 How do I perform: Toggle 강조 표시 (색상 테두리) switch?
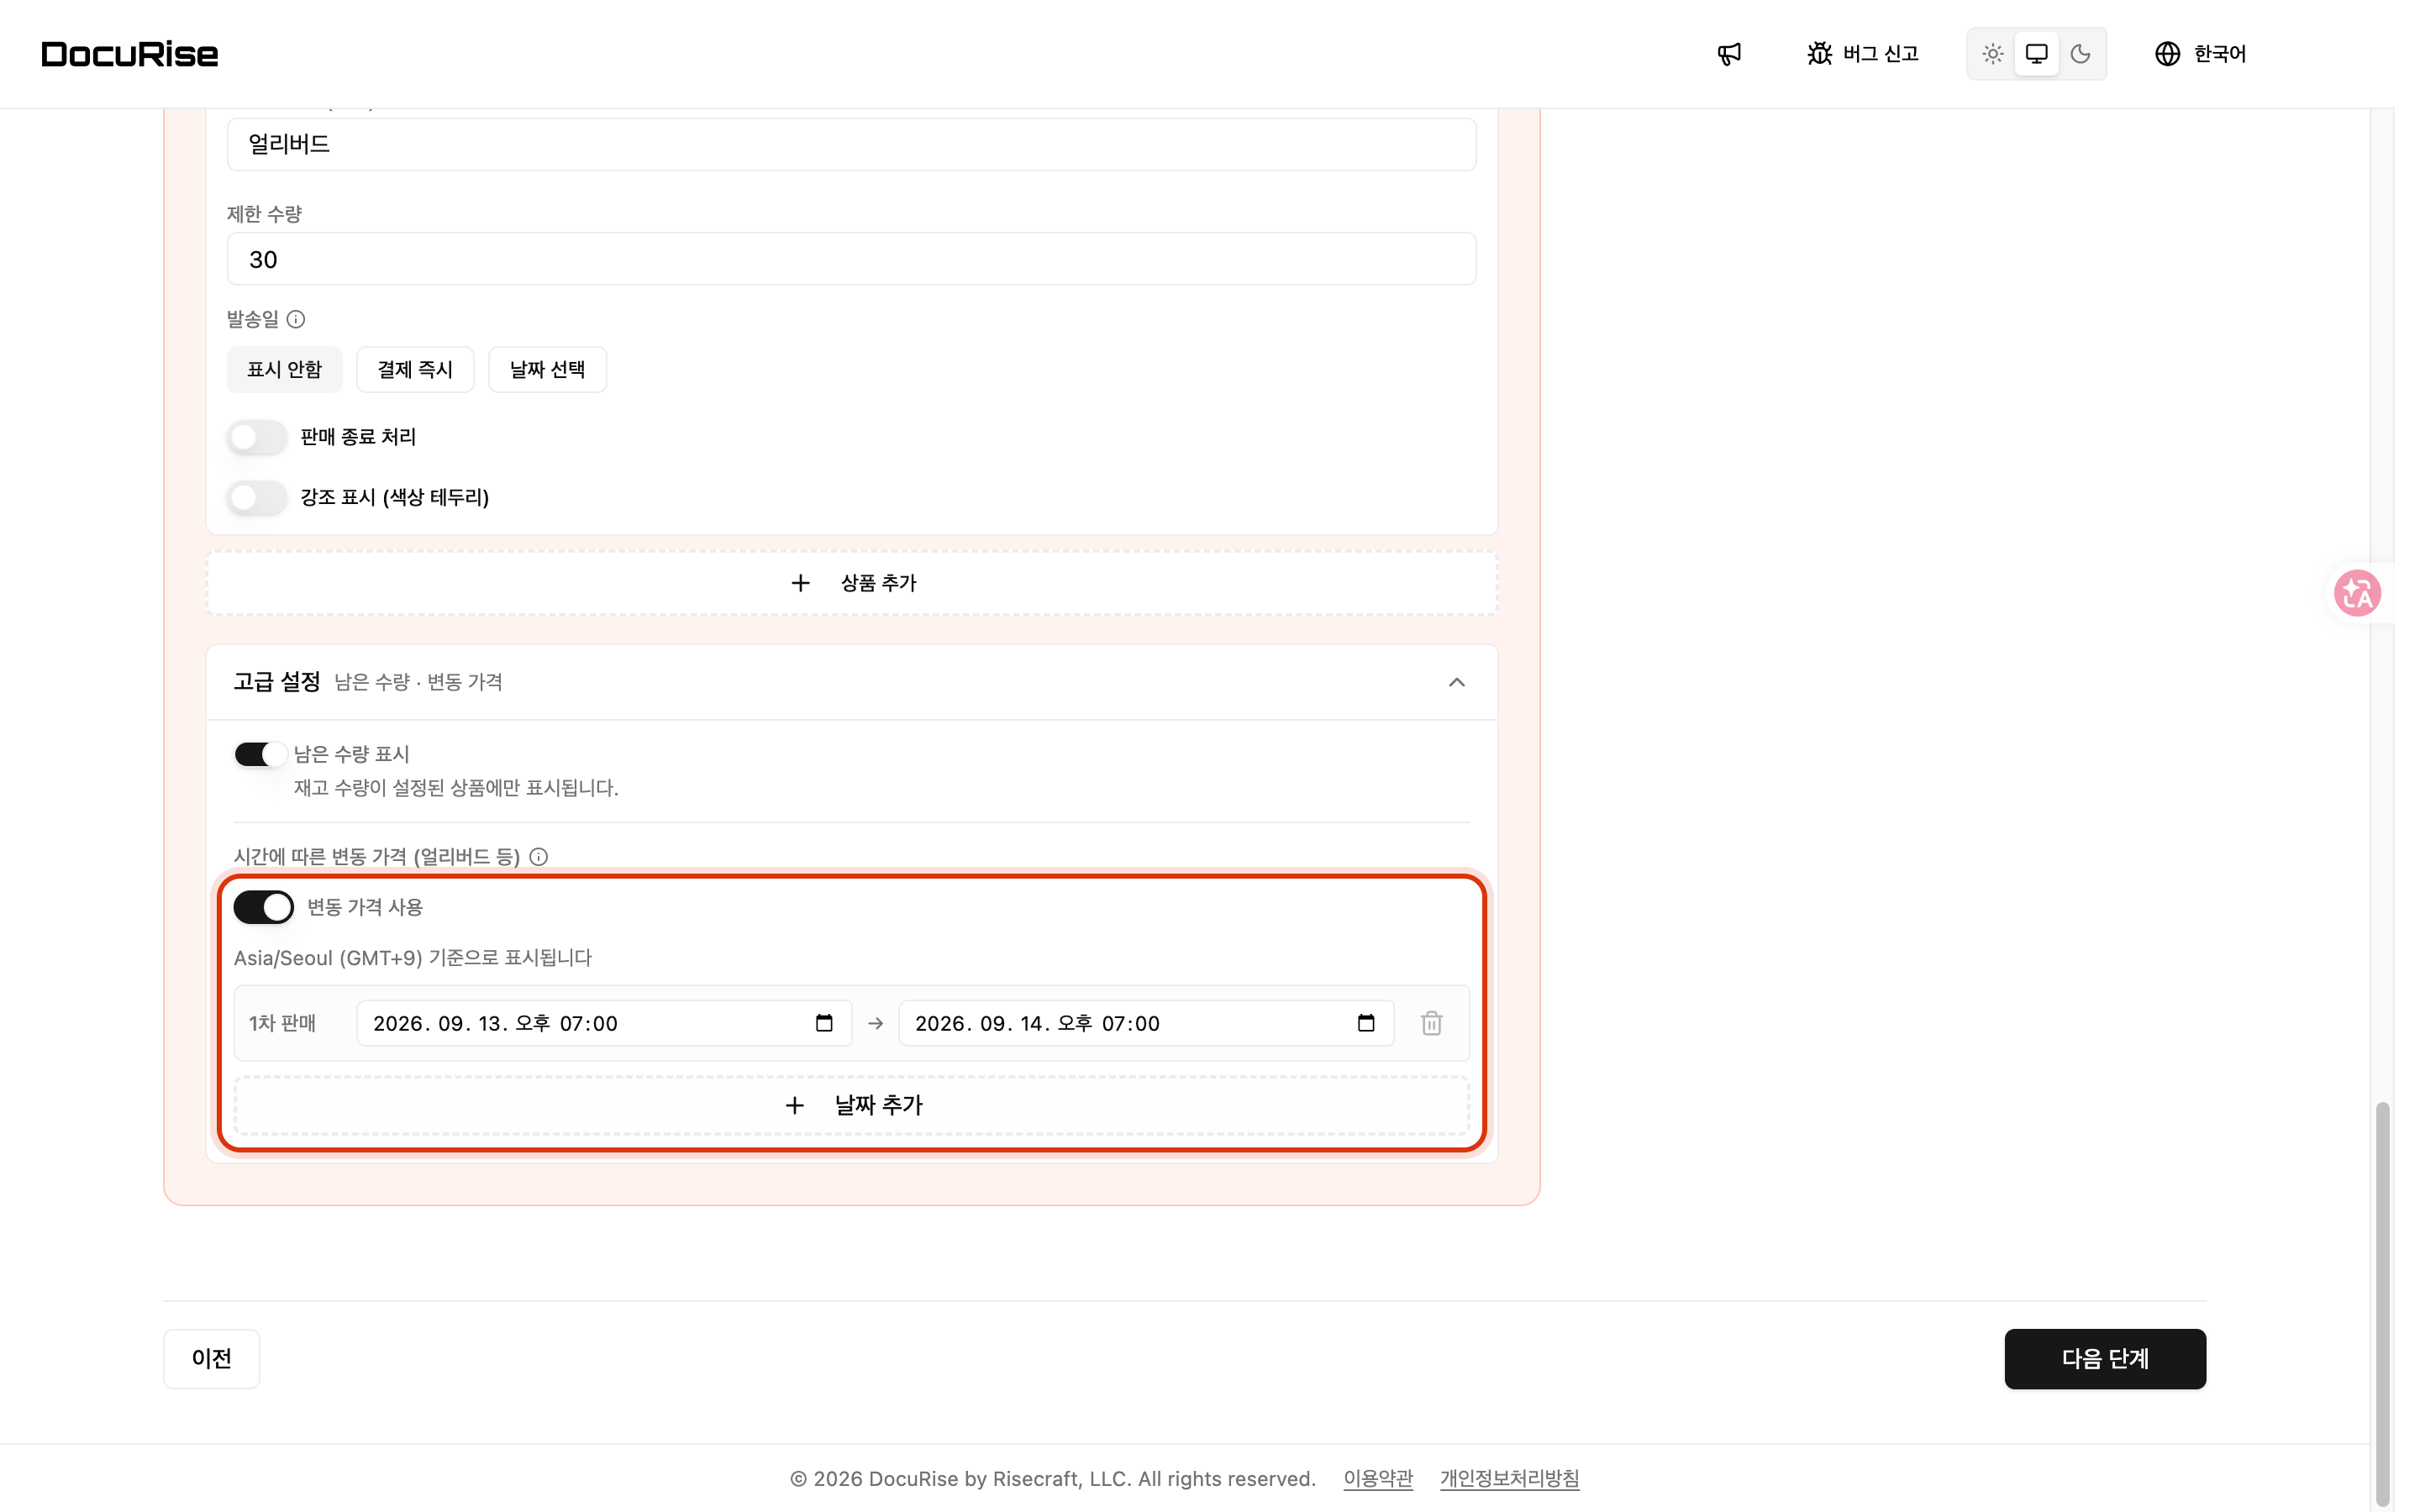[x=257, y=497]
